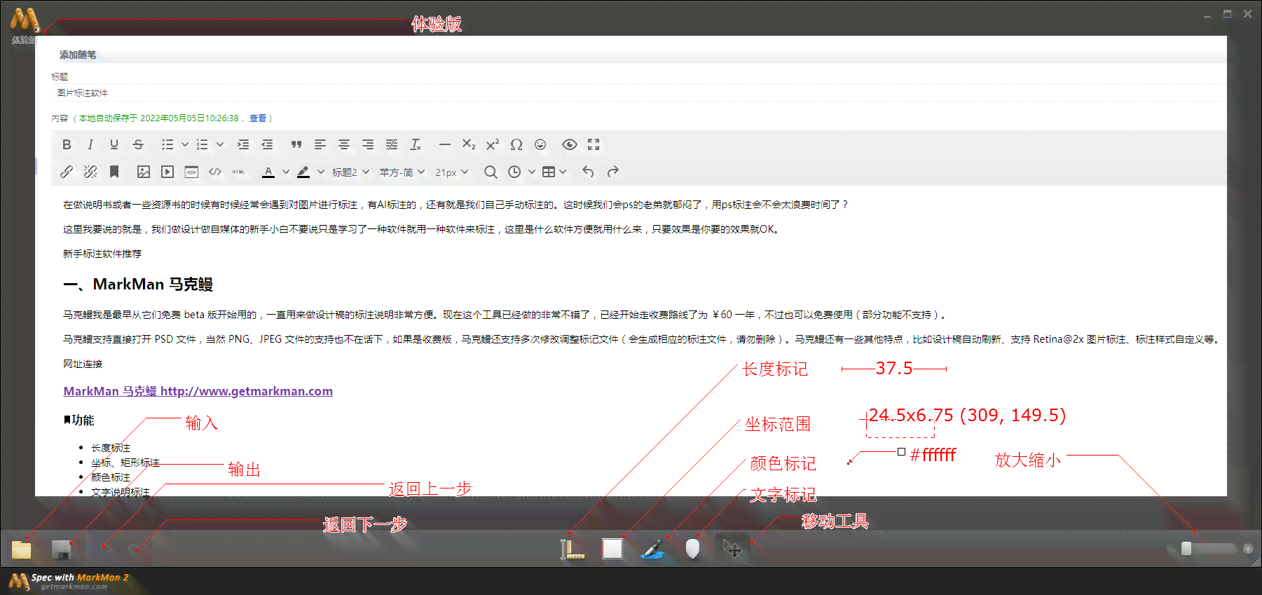This screenshot has height=595, width=1262.
Task: Insert a horizontal line
Action: (445, 144)
